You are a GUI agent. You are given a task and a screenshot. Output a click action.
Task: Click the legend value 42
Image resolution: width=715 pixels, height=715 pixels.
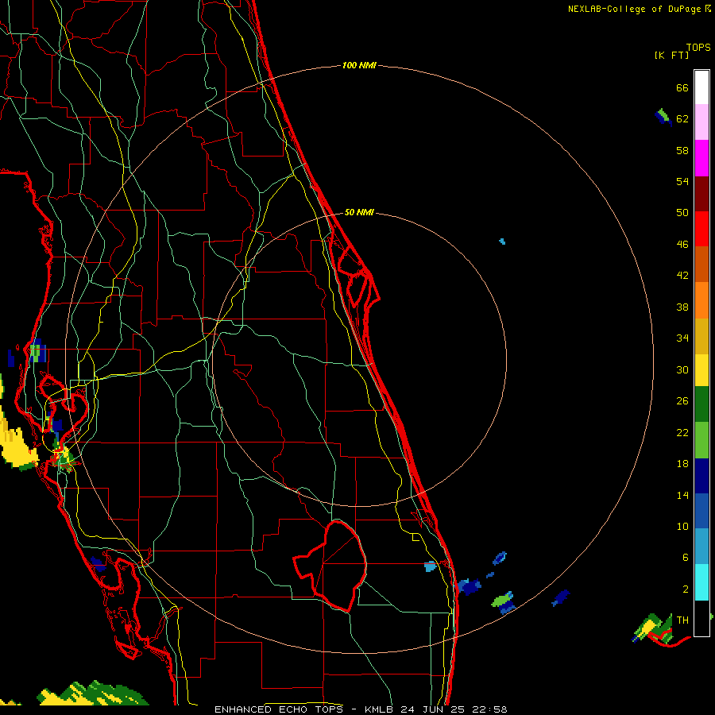click(682, 276)
